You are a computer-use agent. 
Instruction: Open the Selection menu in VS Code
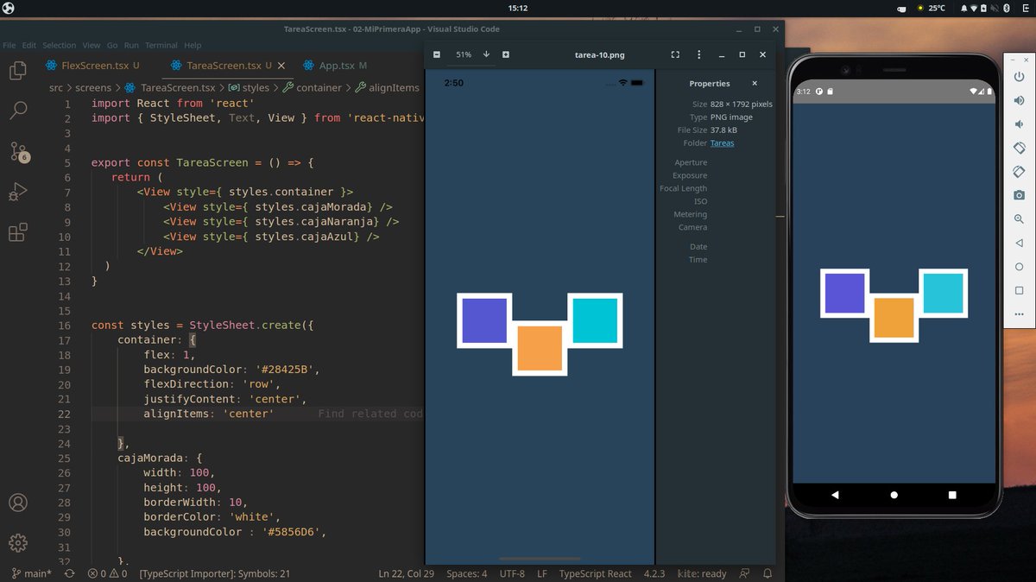pos(60,45)
